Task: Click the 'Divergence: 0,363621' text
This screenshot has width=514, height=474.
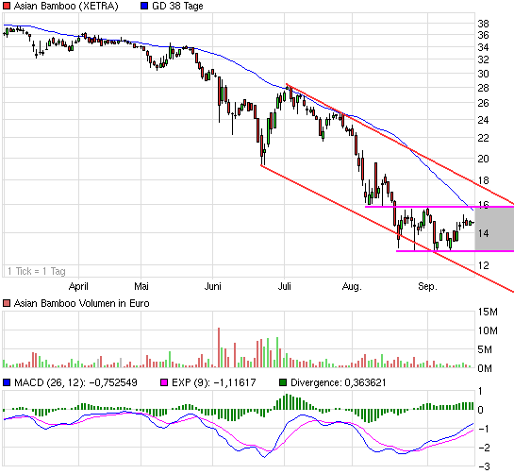Action: pyautogui.click(x=339, y=382)
